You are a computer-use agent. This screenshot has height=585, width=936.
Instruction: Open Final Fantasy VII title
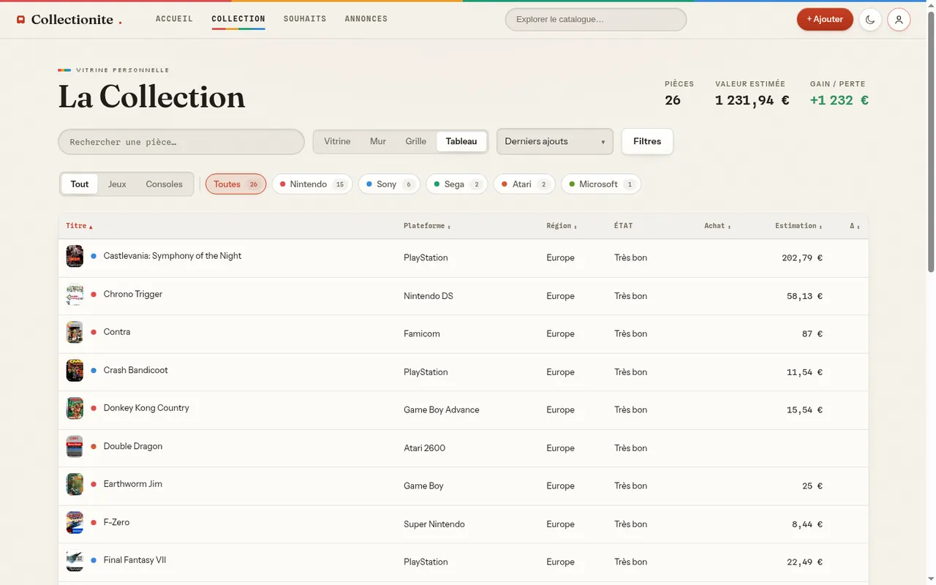coord(135,560)
